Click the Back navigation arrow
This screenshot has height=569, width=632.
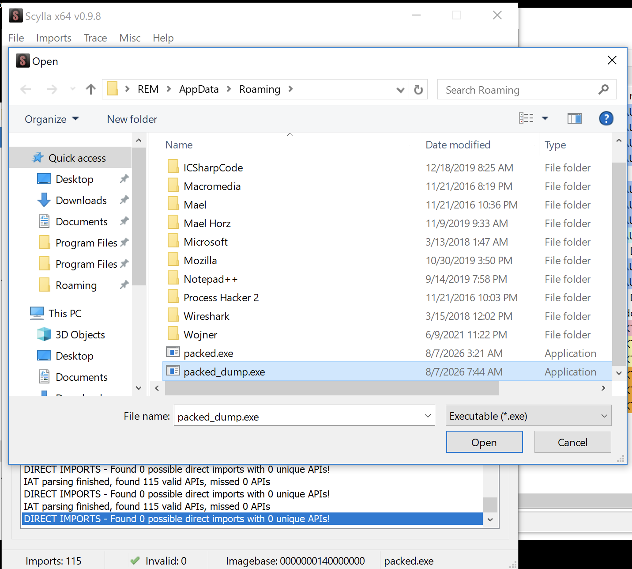(26, 90)
